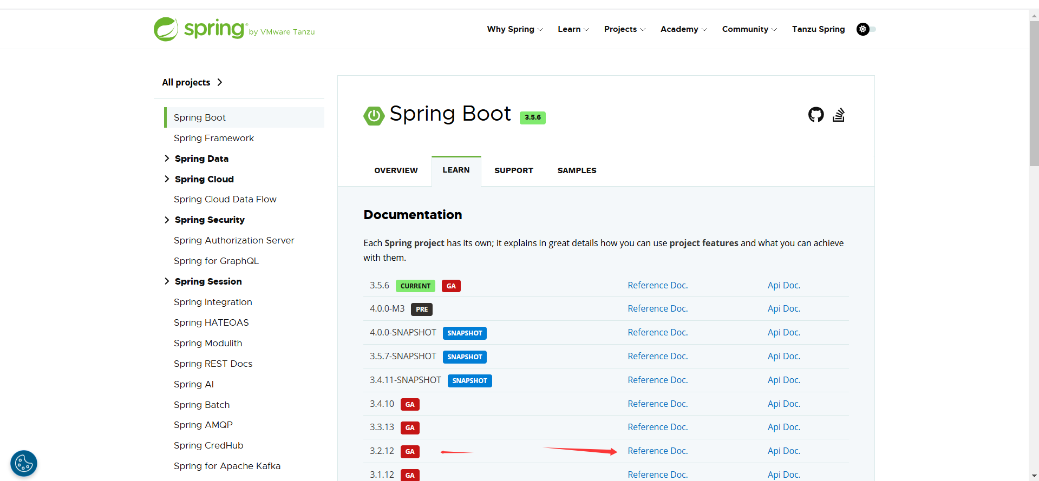The image size is (1039, 481).
Task: Open Api Doc. for 4.0.0-M3
Action: pos(783,308)
